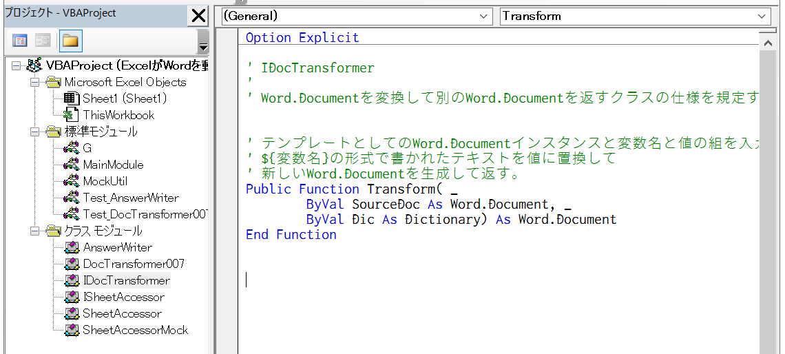This screenshot has height=354, width=785.
Task: Toggle Folders view in Project explorer
Action: (71, 41)
